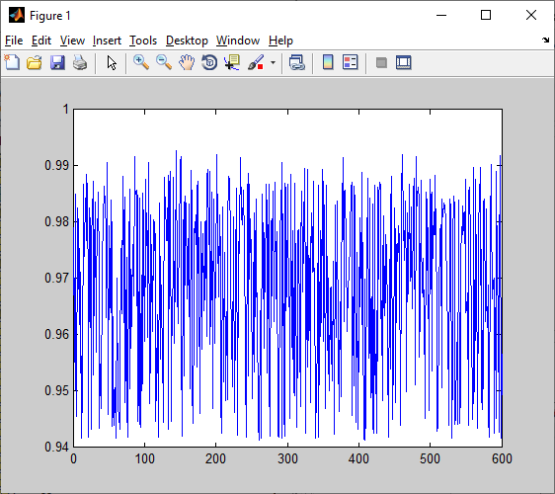Insert Colorbar from toolbar
The height and width of the screenshot is (494, 555).
click(328, 62)
